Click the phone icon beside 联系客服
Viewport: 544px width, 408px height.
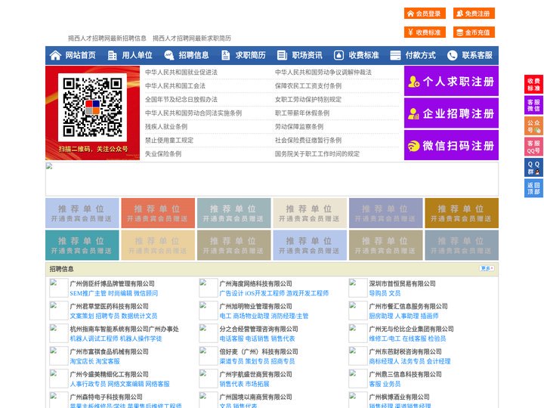point(452,55)
